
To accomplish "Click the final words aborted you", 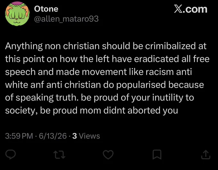I will tap(153, 111).
